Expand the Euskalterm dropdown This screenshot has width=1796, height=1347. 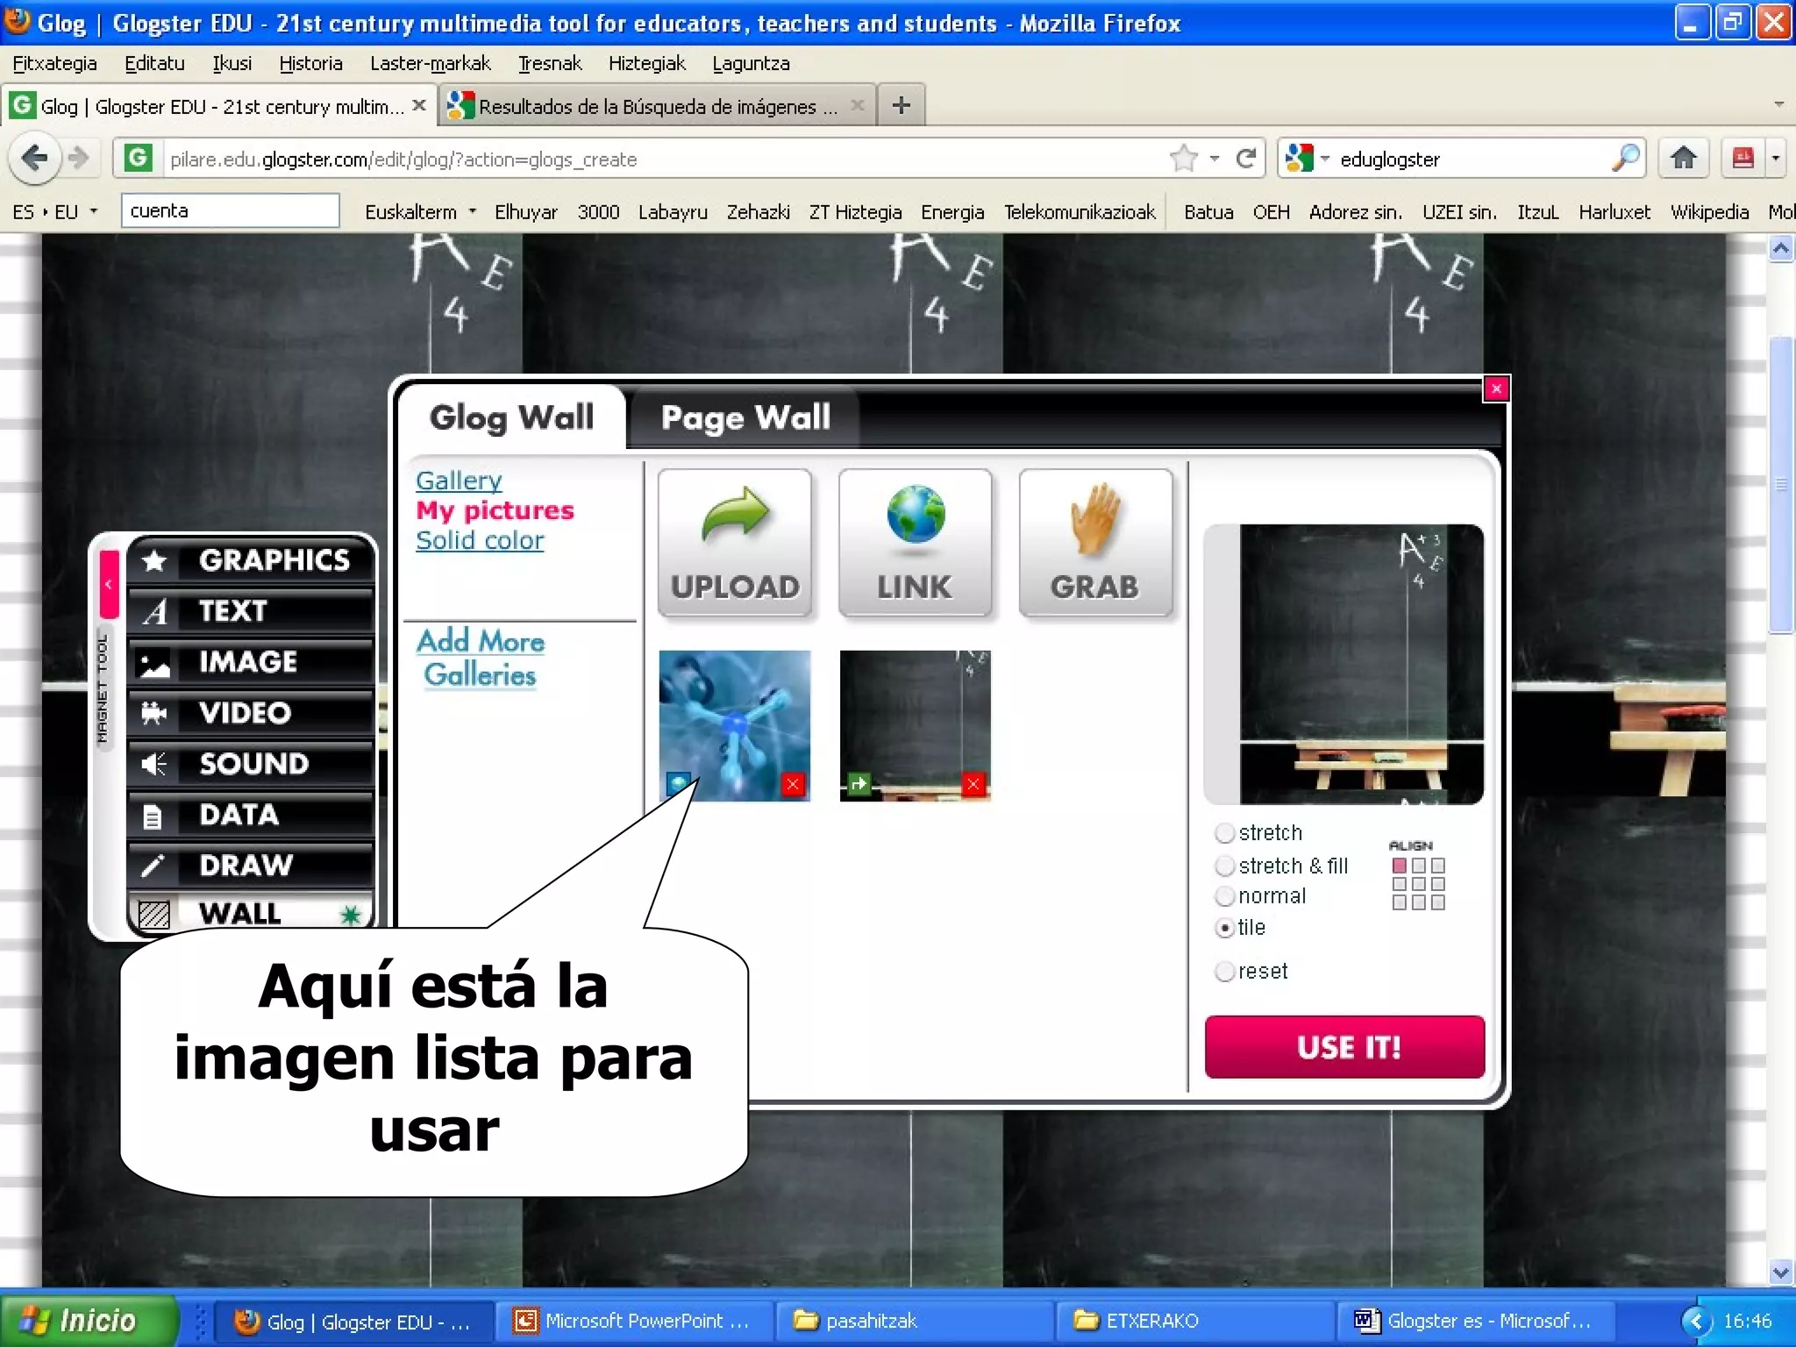coord(472,211)
